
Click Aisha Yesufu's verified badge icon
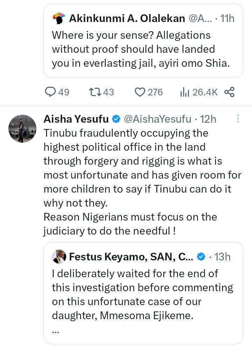click(x=116, y=119)
